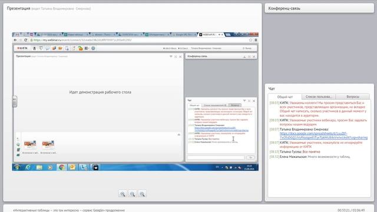Open Lync icon in shared taskbar
377x212 pixels.
[x=84, y=167]
